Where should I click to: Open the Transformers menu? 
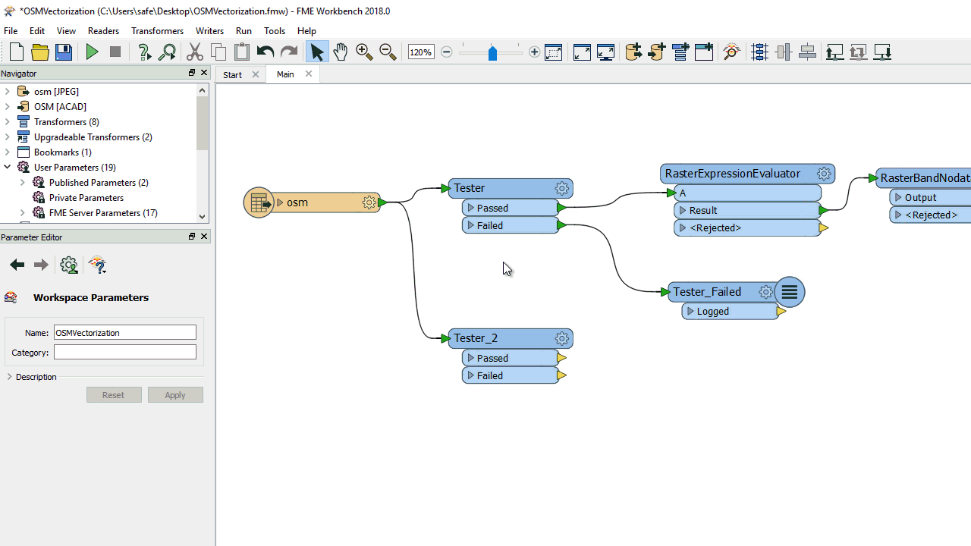[157, 31]
